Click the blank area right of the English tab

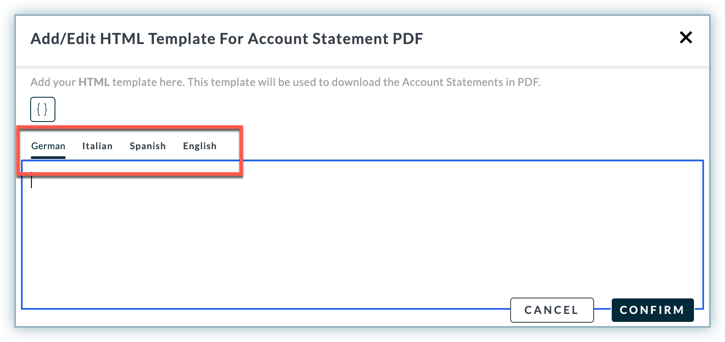[462, 146]
